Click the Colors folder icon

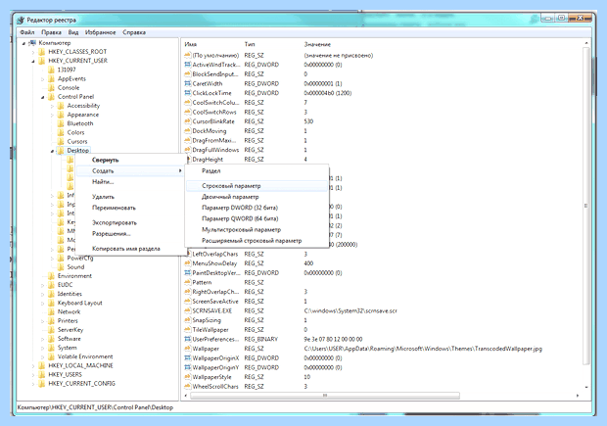click(61, 132)
